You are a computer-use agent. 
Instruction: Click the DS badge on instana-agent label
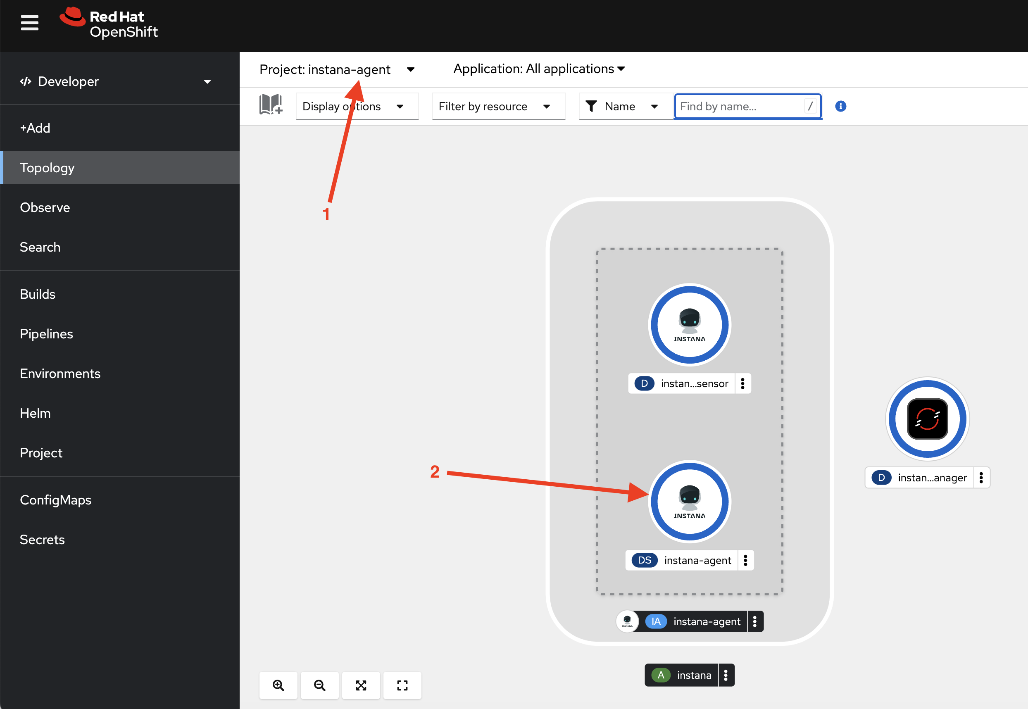pyautogui.click(x=644, y=560)
